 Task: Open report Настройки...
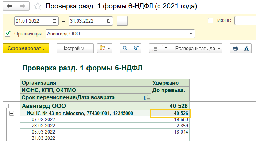pos(75,48)
